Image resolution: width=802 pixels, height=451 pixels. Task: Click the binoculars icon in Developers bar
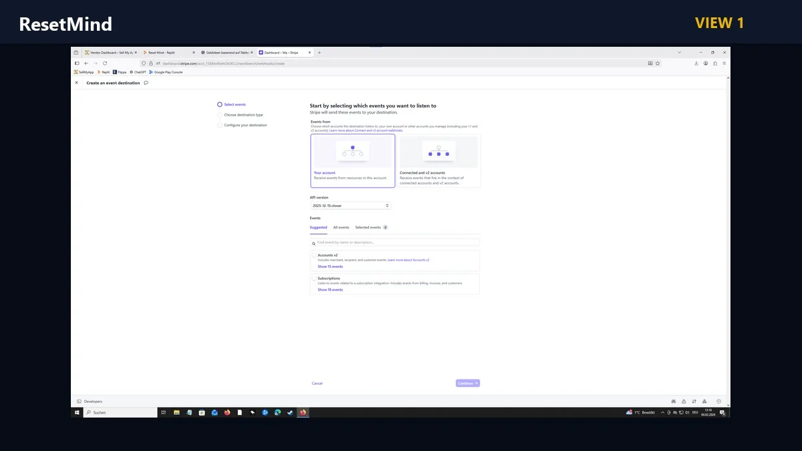point(674,402)
